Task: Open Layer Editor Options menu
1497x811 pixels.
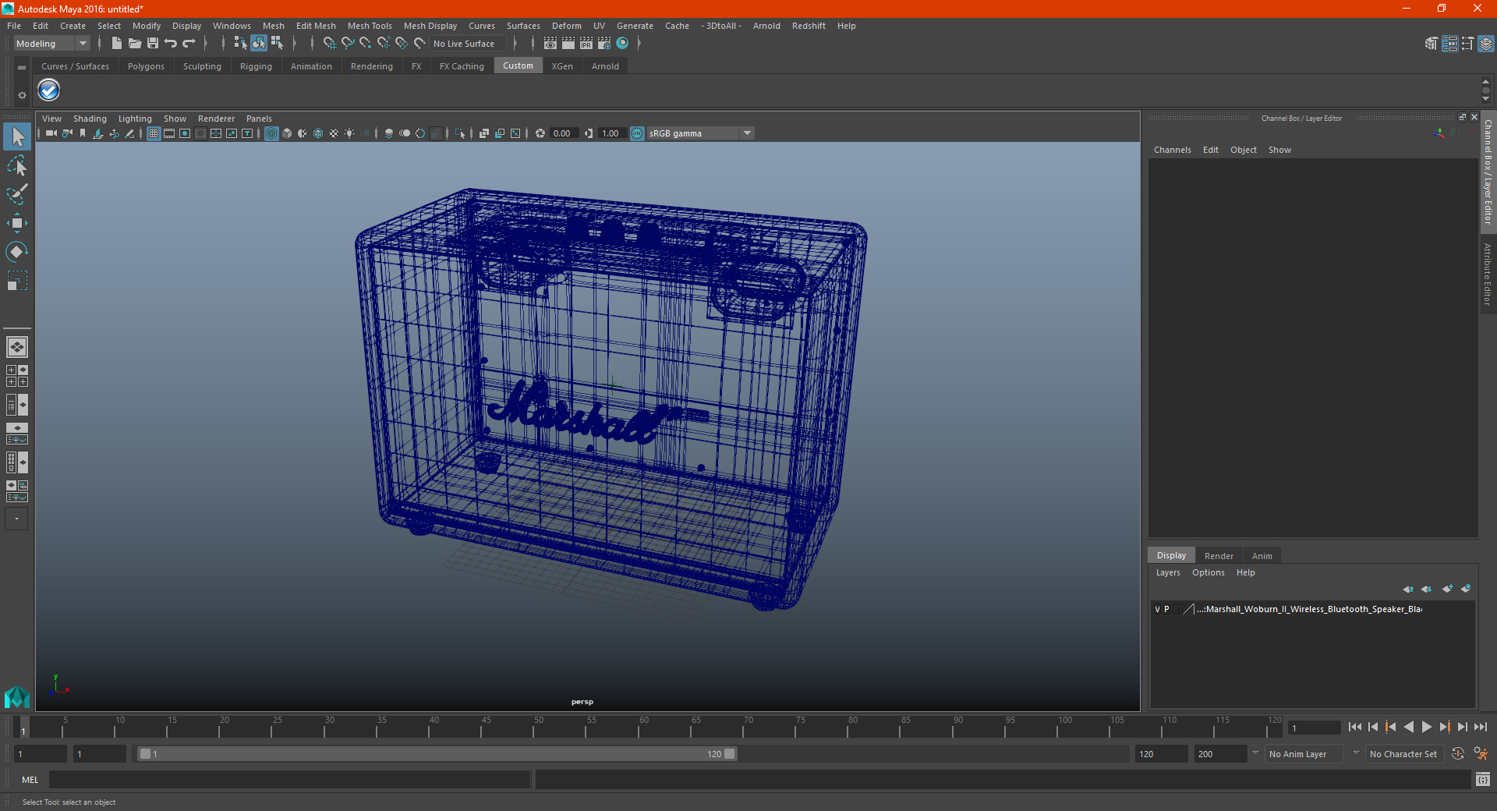Action: click(1208, 572)
